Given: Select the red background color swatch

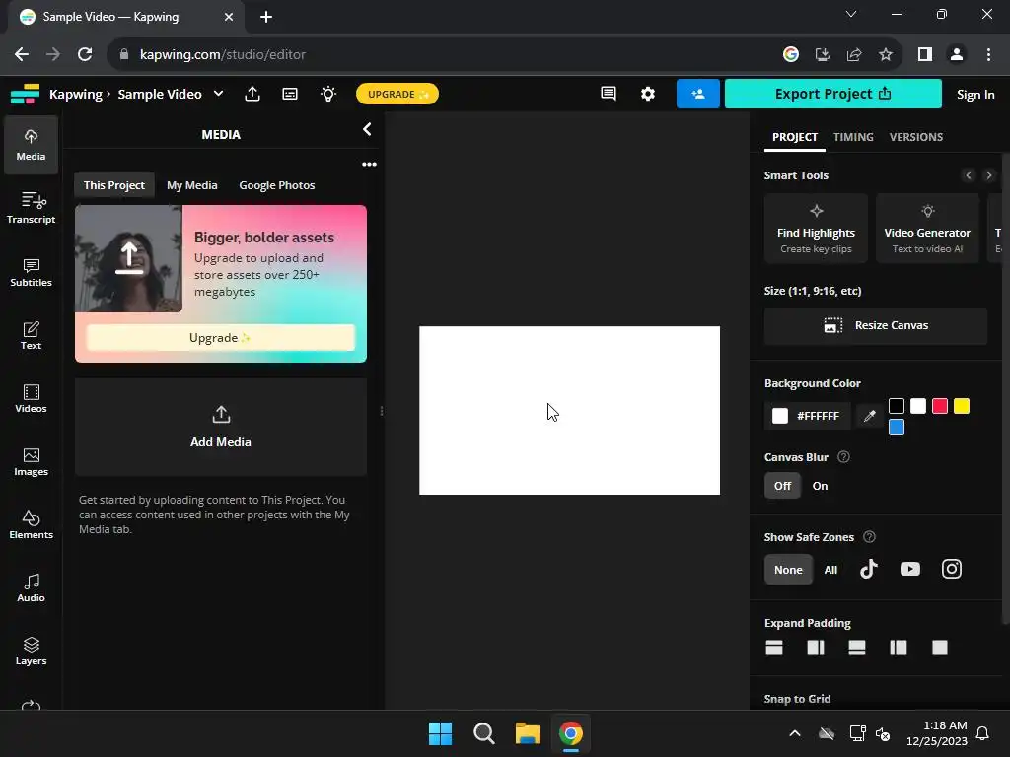Looking at the screenshot, I should 940,406.
